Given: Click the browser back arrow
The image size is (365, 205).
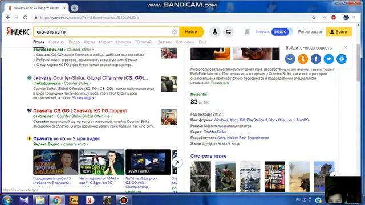Looking at the screenshot, I should (x=8, y=18).
